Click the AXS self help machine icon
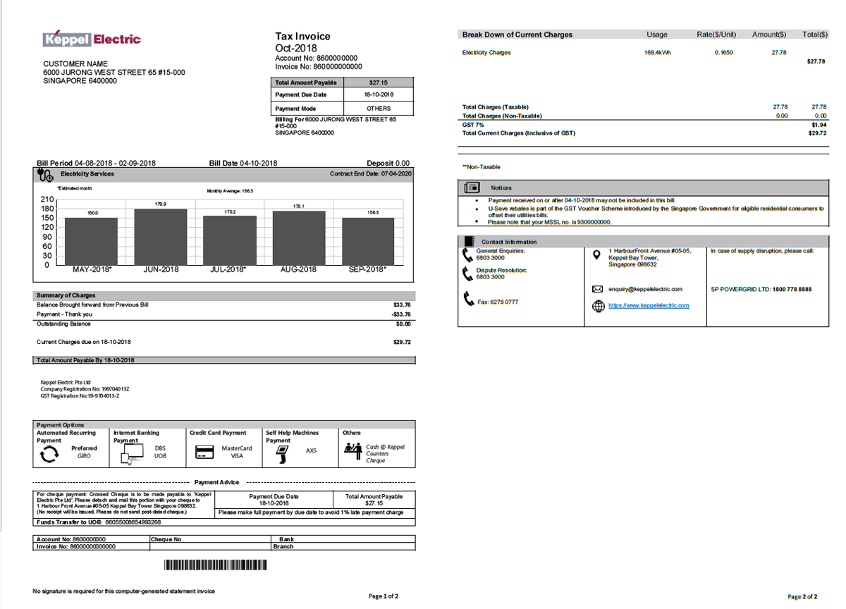 coord(282,453)
